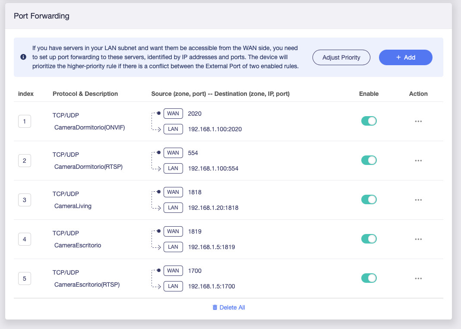Open action menu for CameraDormitorio(RTSP) rule
The width and height of the screenshot is (461, 329).
coord(418,161)
